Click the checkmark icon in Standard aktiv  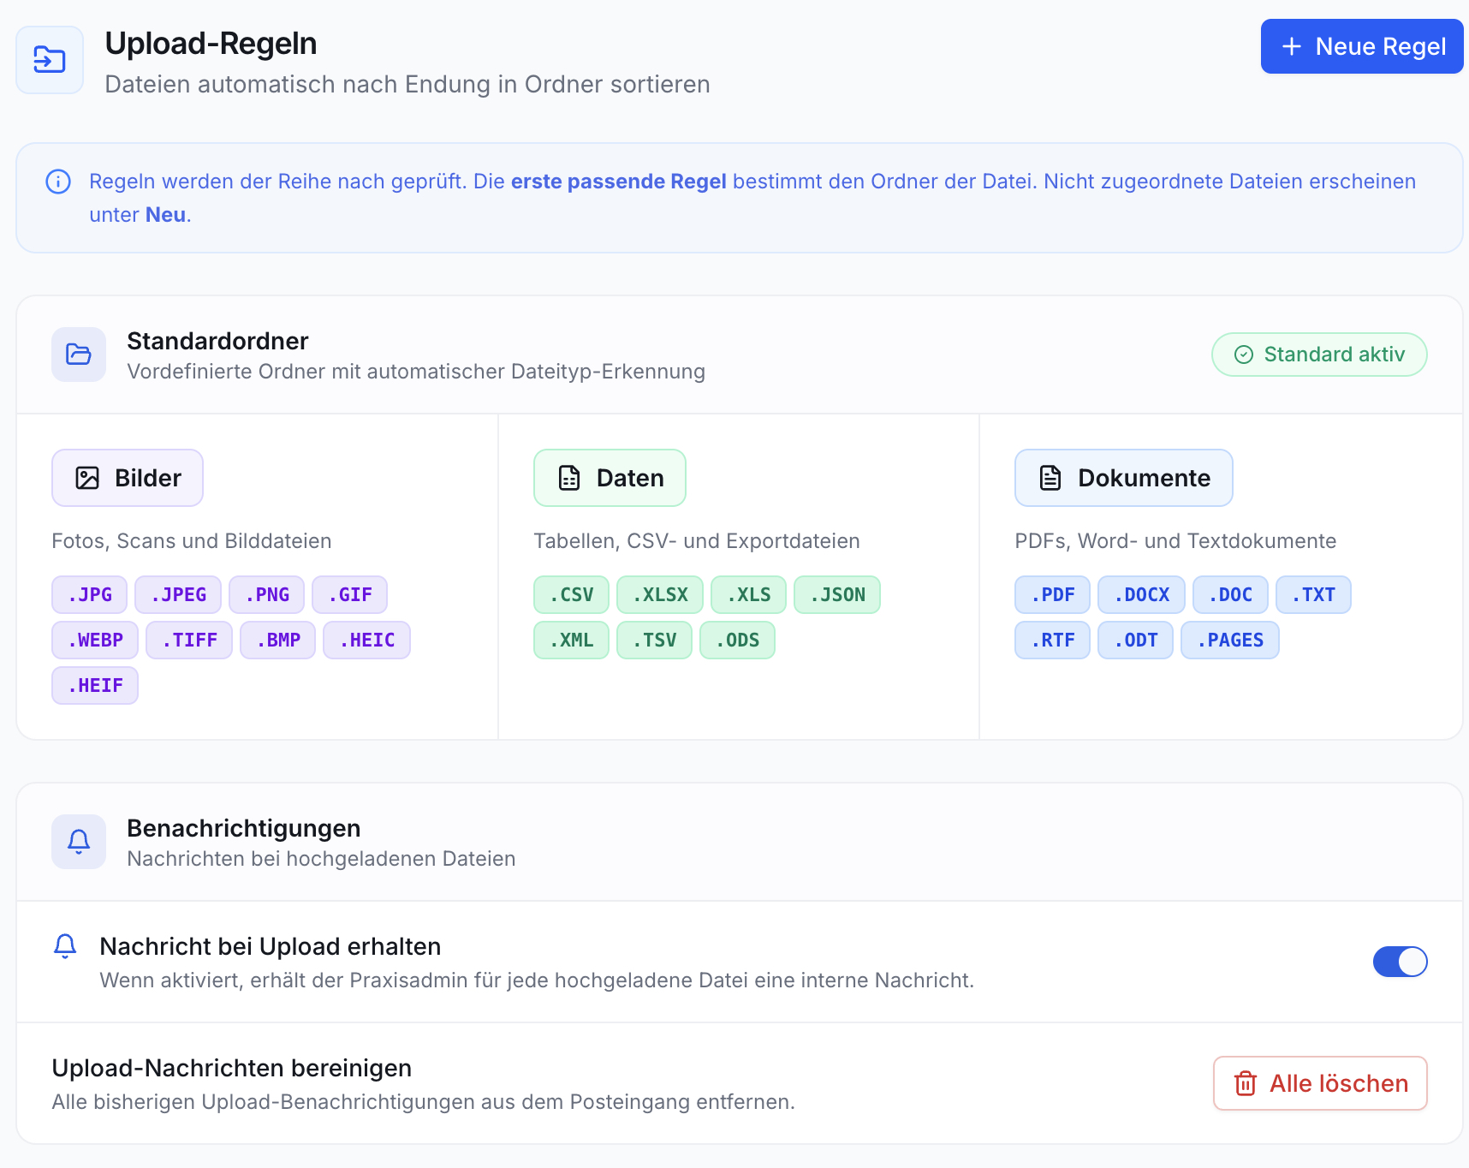pos(1244,355)
